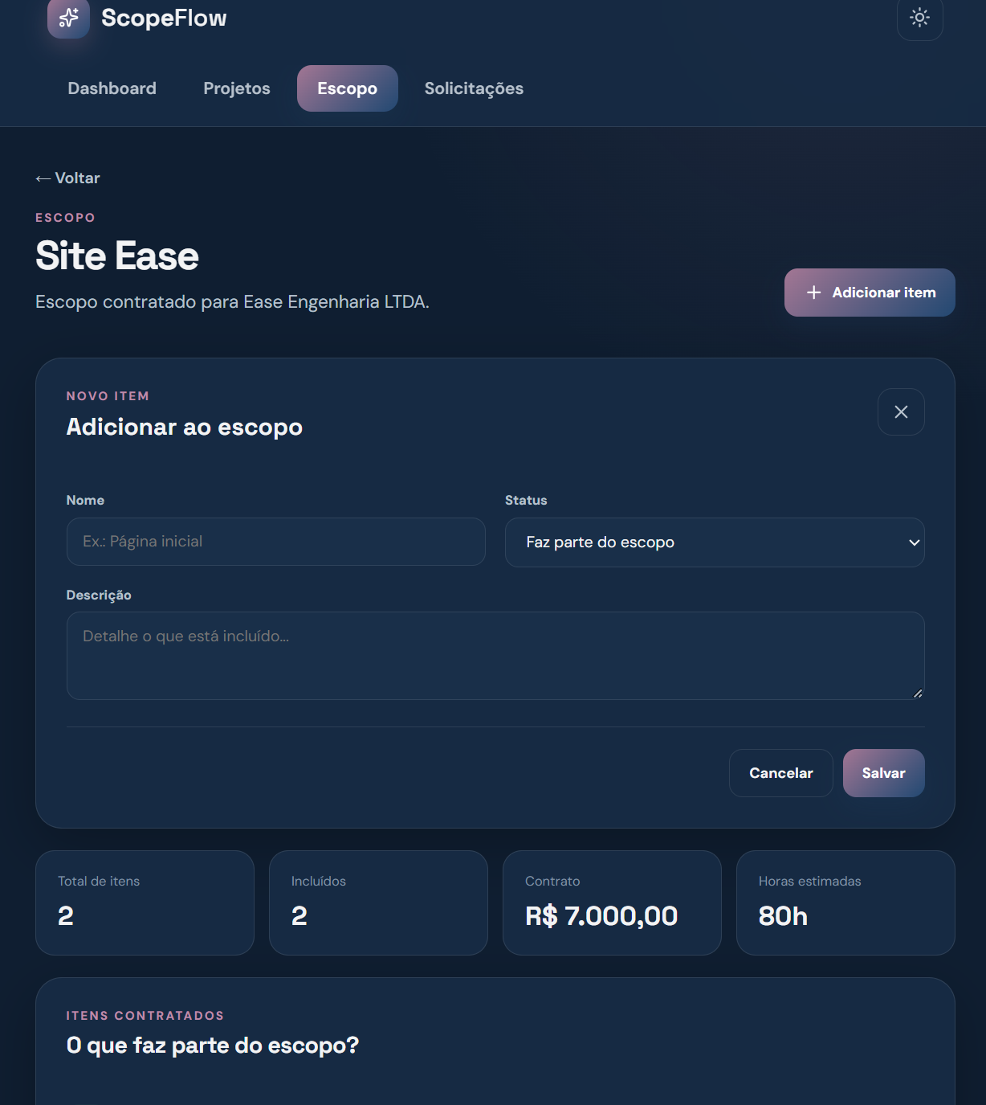Save the item with Salvar
Screen dimensions: 986x1105
(884, 773)
